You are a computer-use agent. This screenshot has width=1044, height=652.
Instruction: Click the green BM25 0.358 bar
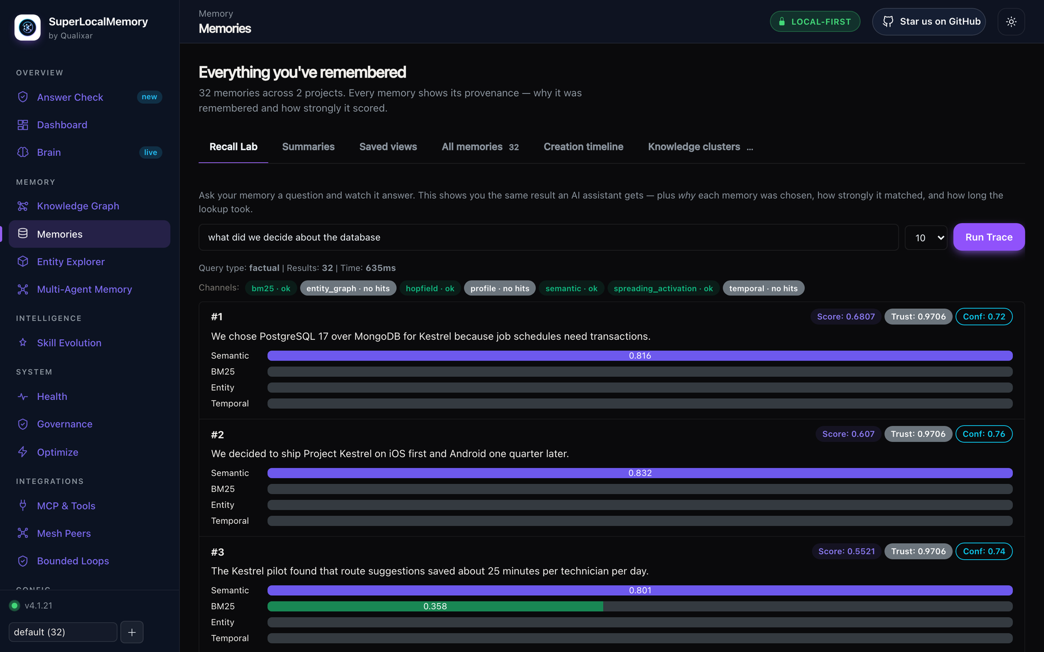435,606
